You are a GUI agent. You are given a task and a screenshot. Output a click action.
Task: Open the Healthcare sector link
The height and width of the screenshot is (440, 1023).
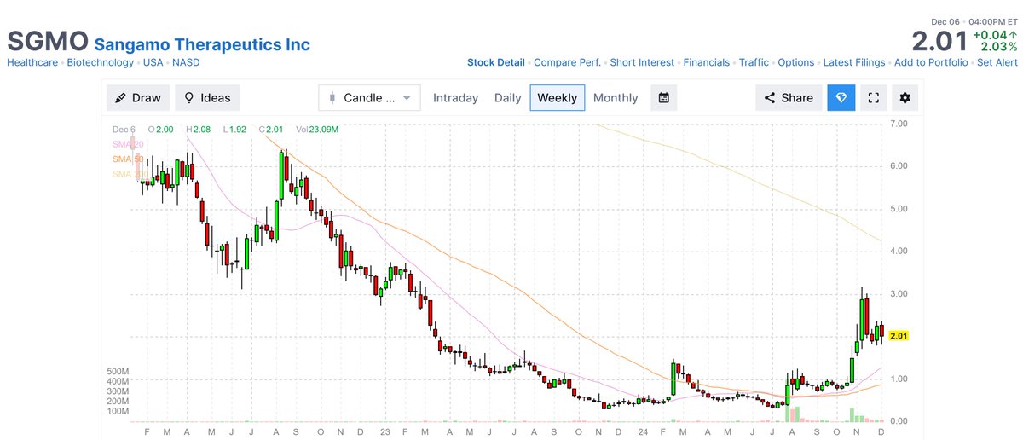tap(34, 62)
